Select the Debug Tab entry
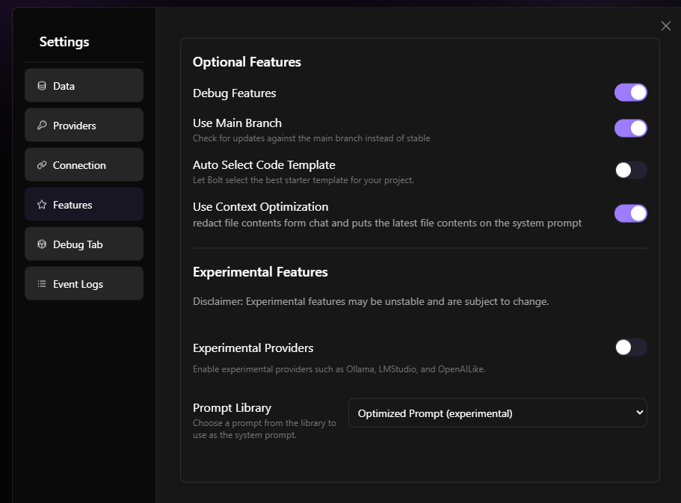The width and height of the screenshot is (681, 503). click(84, 244)
